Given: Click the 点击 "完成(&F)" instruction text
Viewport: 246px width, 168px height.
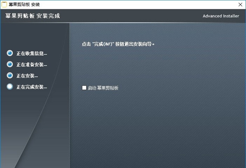Looking at the screenshot, I should click(118, 44).
